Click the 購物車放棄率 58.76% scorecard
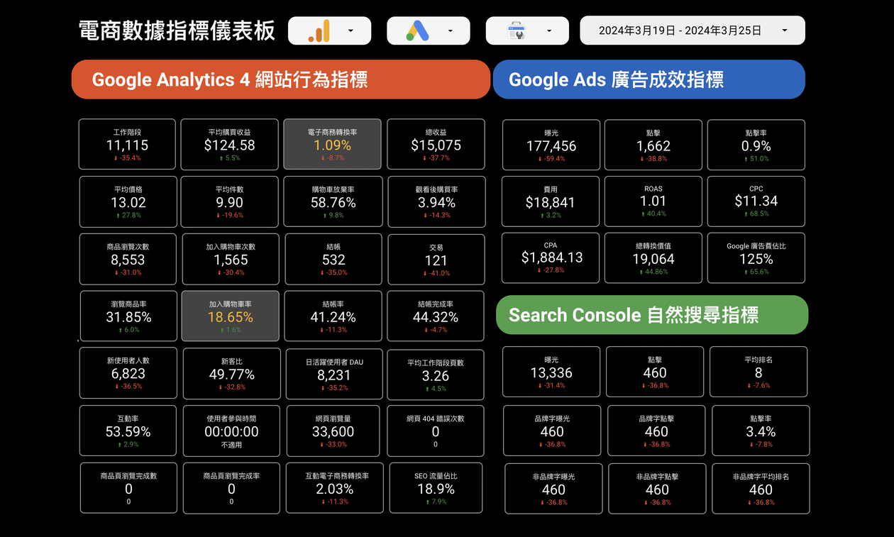The width and height of the screenshot is (894, 537). click(x=333, y=201)
